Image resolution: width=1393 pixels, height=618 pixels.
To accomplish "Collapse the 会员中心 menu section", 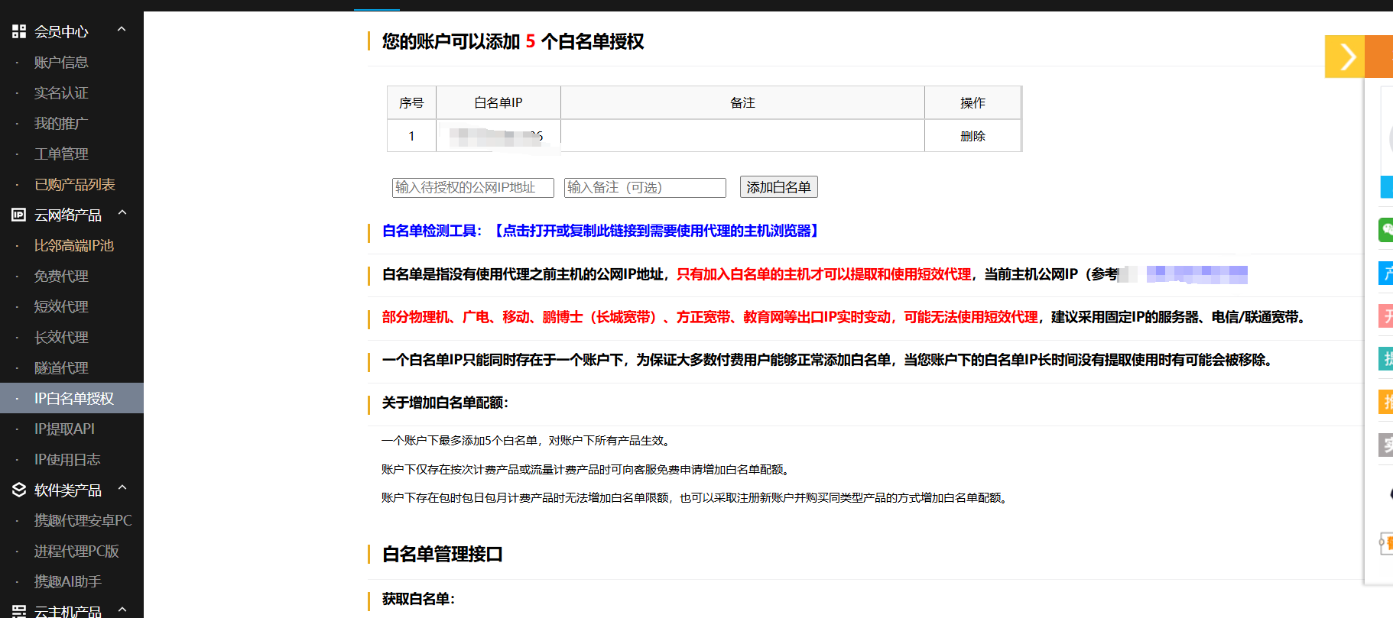I will [x=122, y=29].
